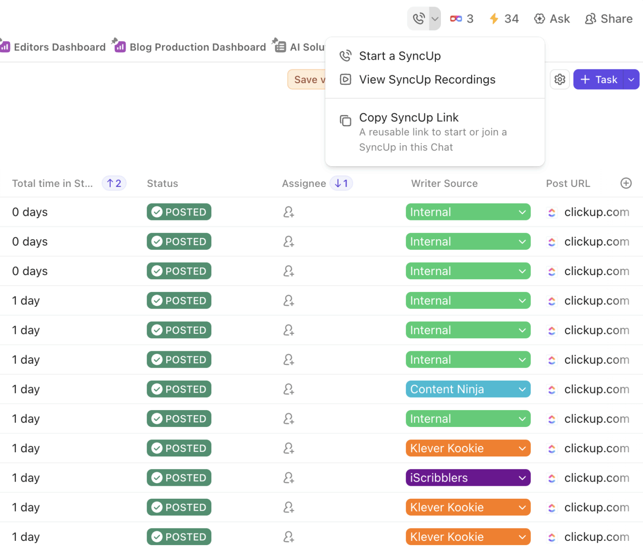Image resolution: width=643 pixels, height=551 pixels.
Task: Choose View SyncUp Recordings
Action: point(427,80)
